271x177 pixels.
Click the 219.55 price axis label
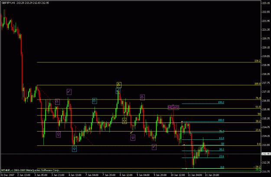pyautogui.click(x=266, y=56)
